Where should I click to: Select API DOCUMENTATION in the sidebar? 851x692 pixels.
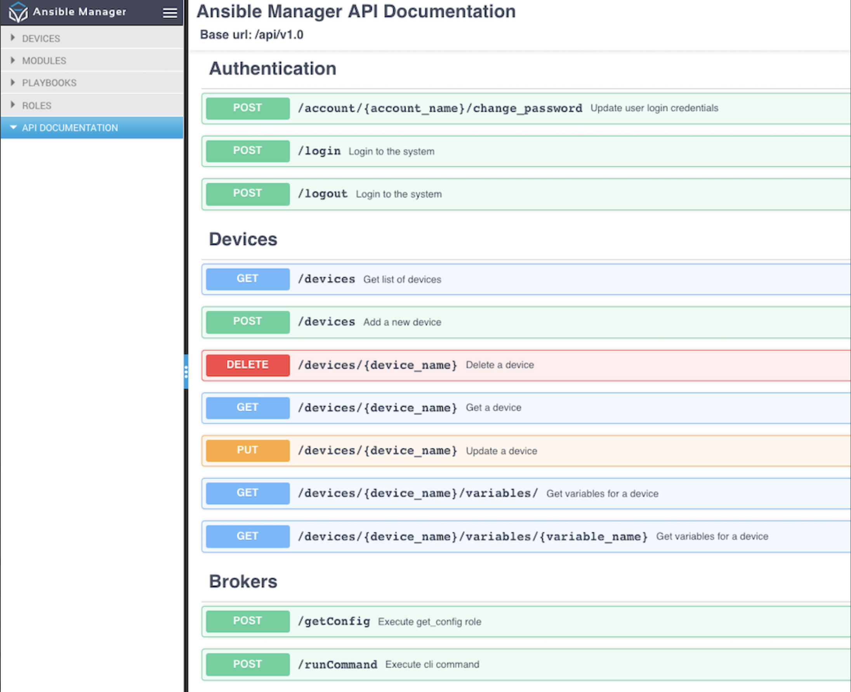point(70,127)
